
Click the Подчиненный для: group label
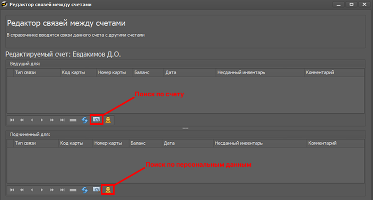tap(30, 134)
